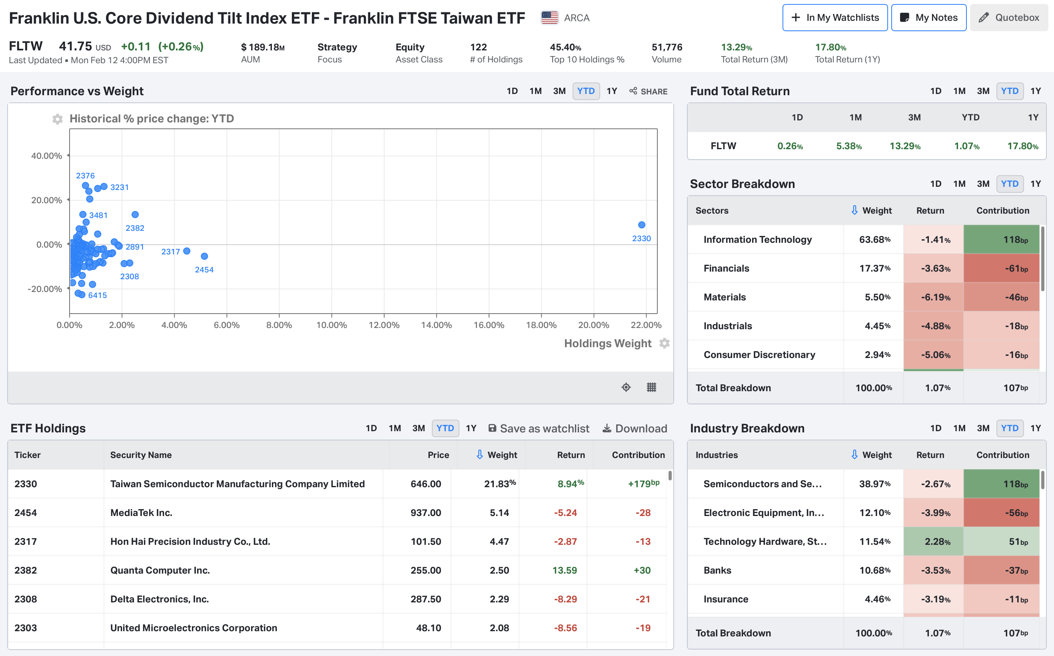
Task: Open My Notes
Action: click(x=929, y=18)
